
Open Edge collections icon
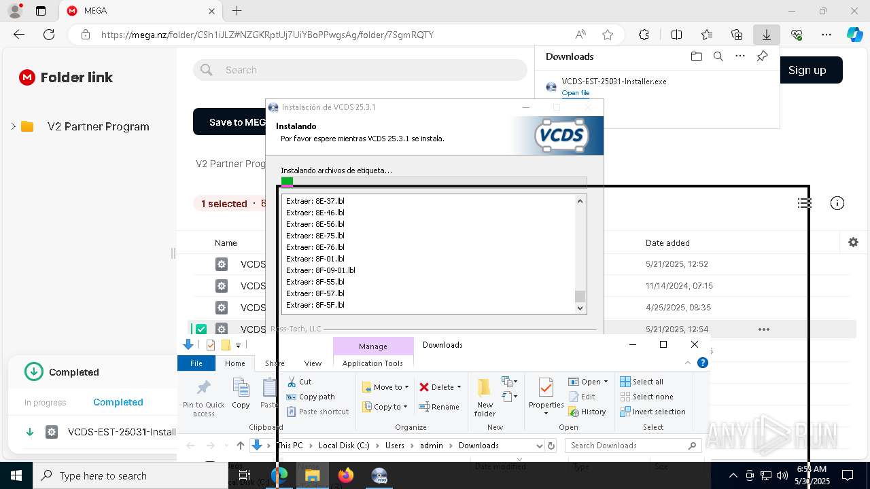(x=737, y=35)
